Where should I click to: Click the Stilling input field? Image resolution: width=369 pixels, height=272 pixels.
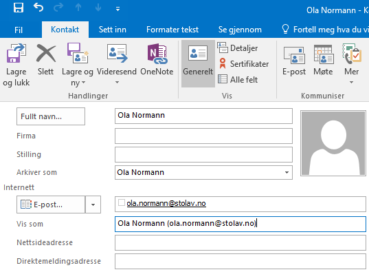click(203, 154)
